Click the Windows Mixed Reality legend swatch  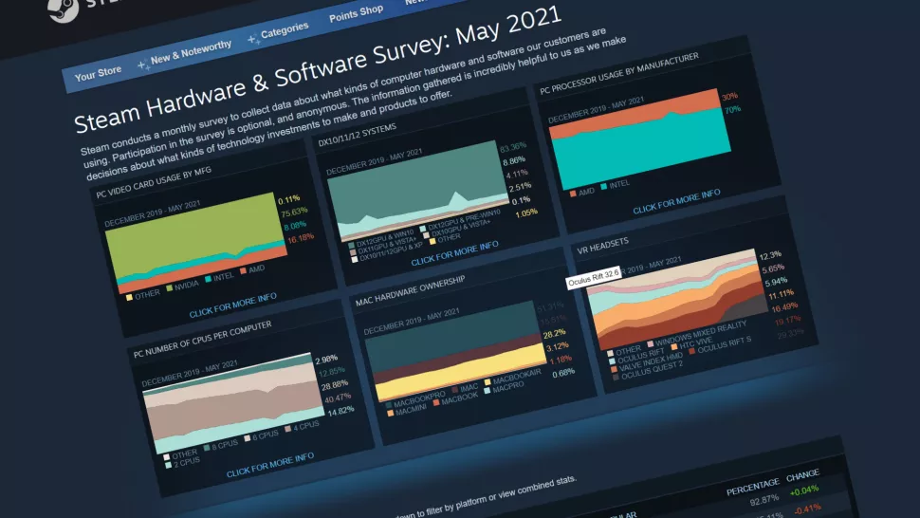tap(650, 344)
